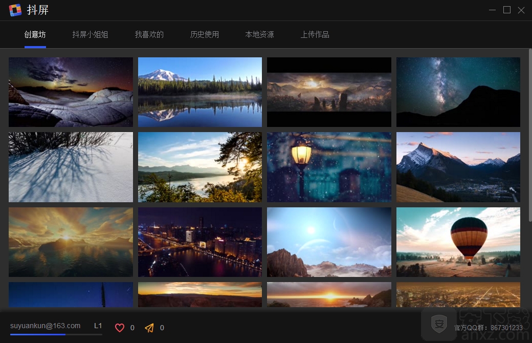The width and height of the screenshot is (532, 343).
Task: Click the L1 level label
Action: pyautogui.click(x=98, y=326)
